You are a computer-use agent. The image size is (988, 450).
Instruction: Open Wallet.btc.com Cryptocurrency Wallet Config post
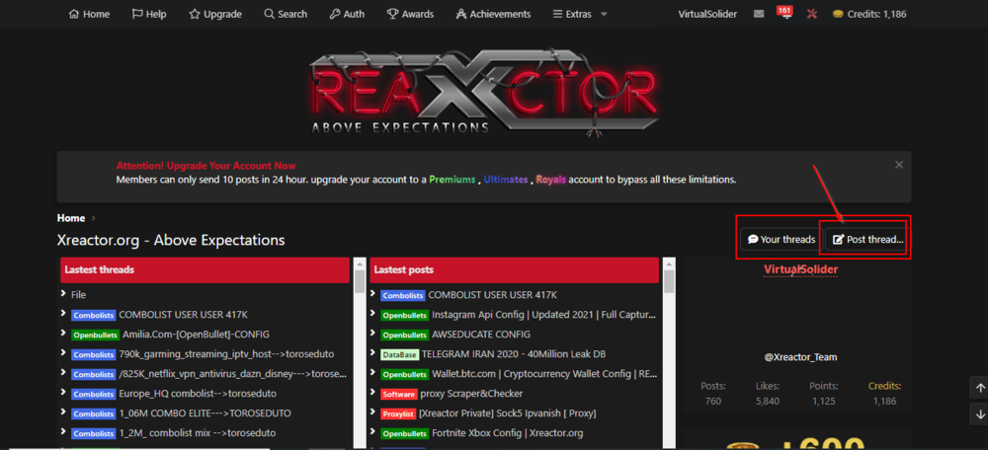point(544,374)
